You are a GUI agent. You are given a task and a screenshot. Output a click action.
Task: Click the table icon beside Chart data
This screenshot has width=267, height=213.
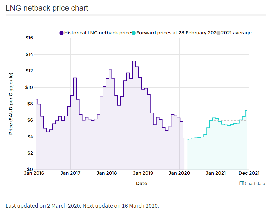[242, 183]
